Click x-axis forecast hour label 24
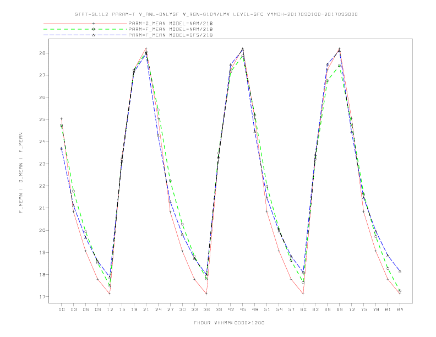The image size is (436, 337). coord(158,309)
